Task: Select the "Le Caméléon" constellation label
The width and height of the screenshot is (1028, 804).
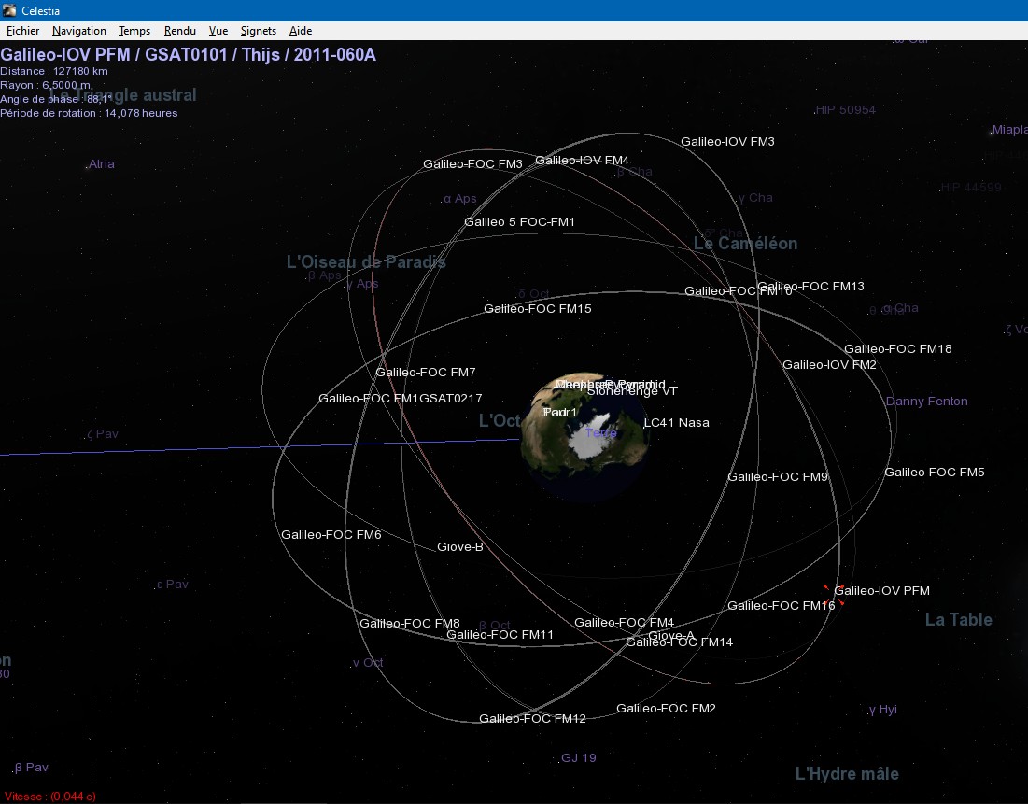Action: click(x=745, y=244)
